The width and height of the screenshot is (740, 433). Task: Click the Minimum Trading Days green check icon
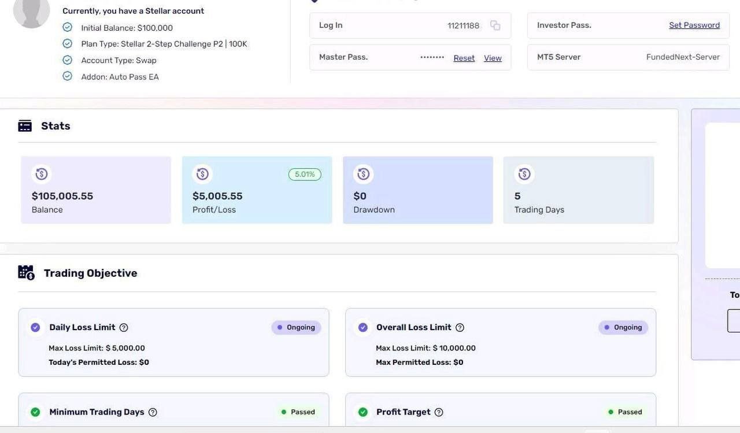[35, 412]
